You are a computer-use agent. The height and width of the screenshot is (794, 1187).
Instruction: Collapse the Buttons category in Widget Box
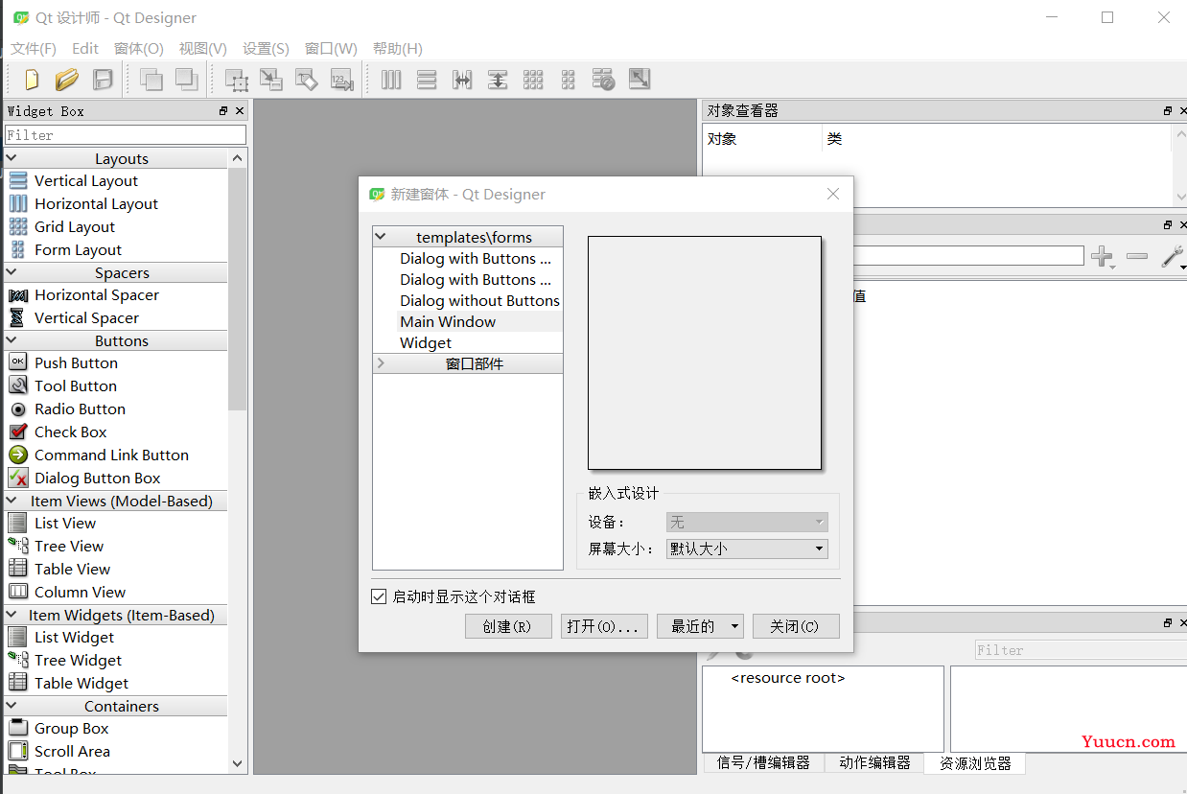[12, 340]
